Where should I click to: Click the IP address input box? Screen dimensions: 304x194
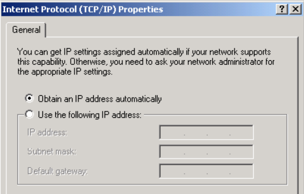(x=206, y=132)
